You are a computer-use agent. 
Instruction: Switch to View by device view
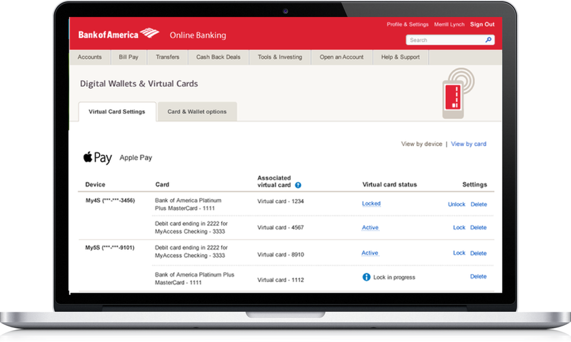[422, 144]
